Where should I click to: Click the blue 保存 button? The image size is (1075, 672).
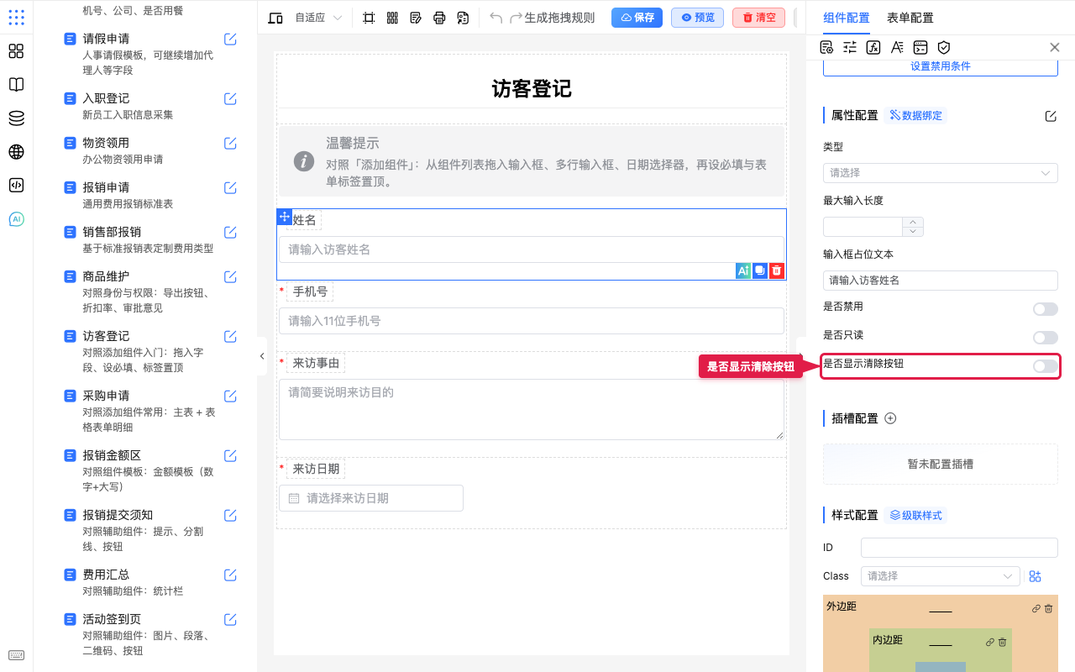[x=637, y=18]
